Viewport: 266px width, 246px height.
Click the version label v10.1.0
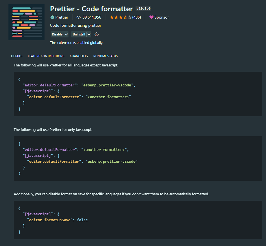tap(143, 8)
